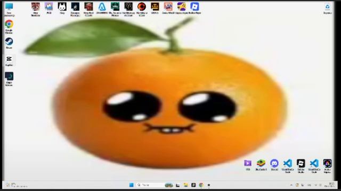Launch the Roblox Player shortcut
Image resolution: width=341 pixels, height=191 pixels.
pyautogui.click(x=194, y=8)
